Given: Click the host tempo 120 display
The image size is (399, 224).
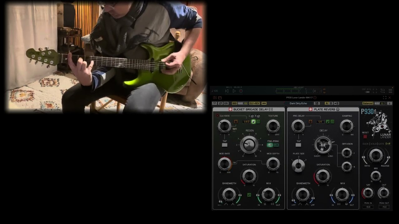Looking at the screenshot, I should [x=215, y=91].
